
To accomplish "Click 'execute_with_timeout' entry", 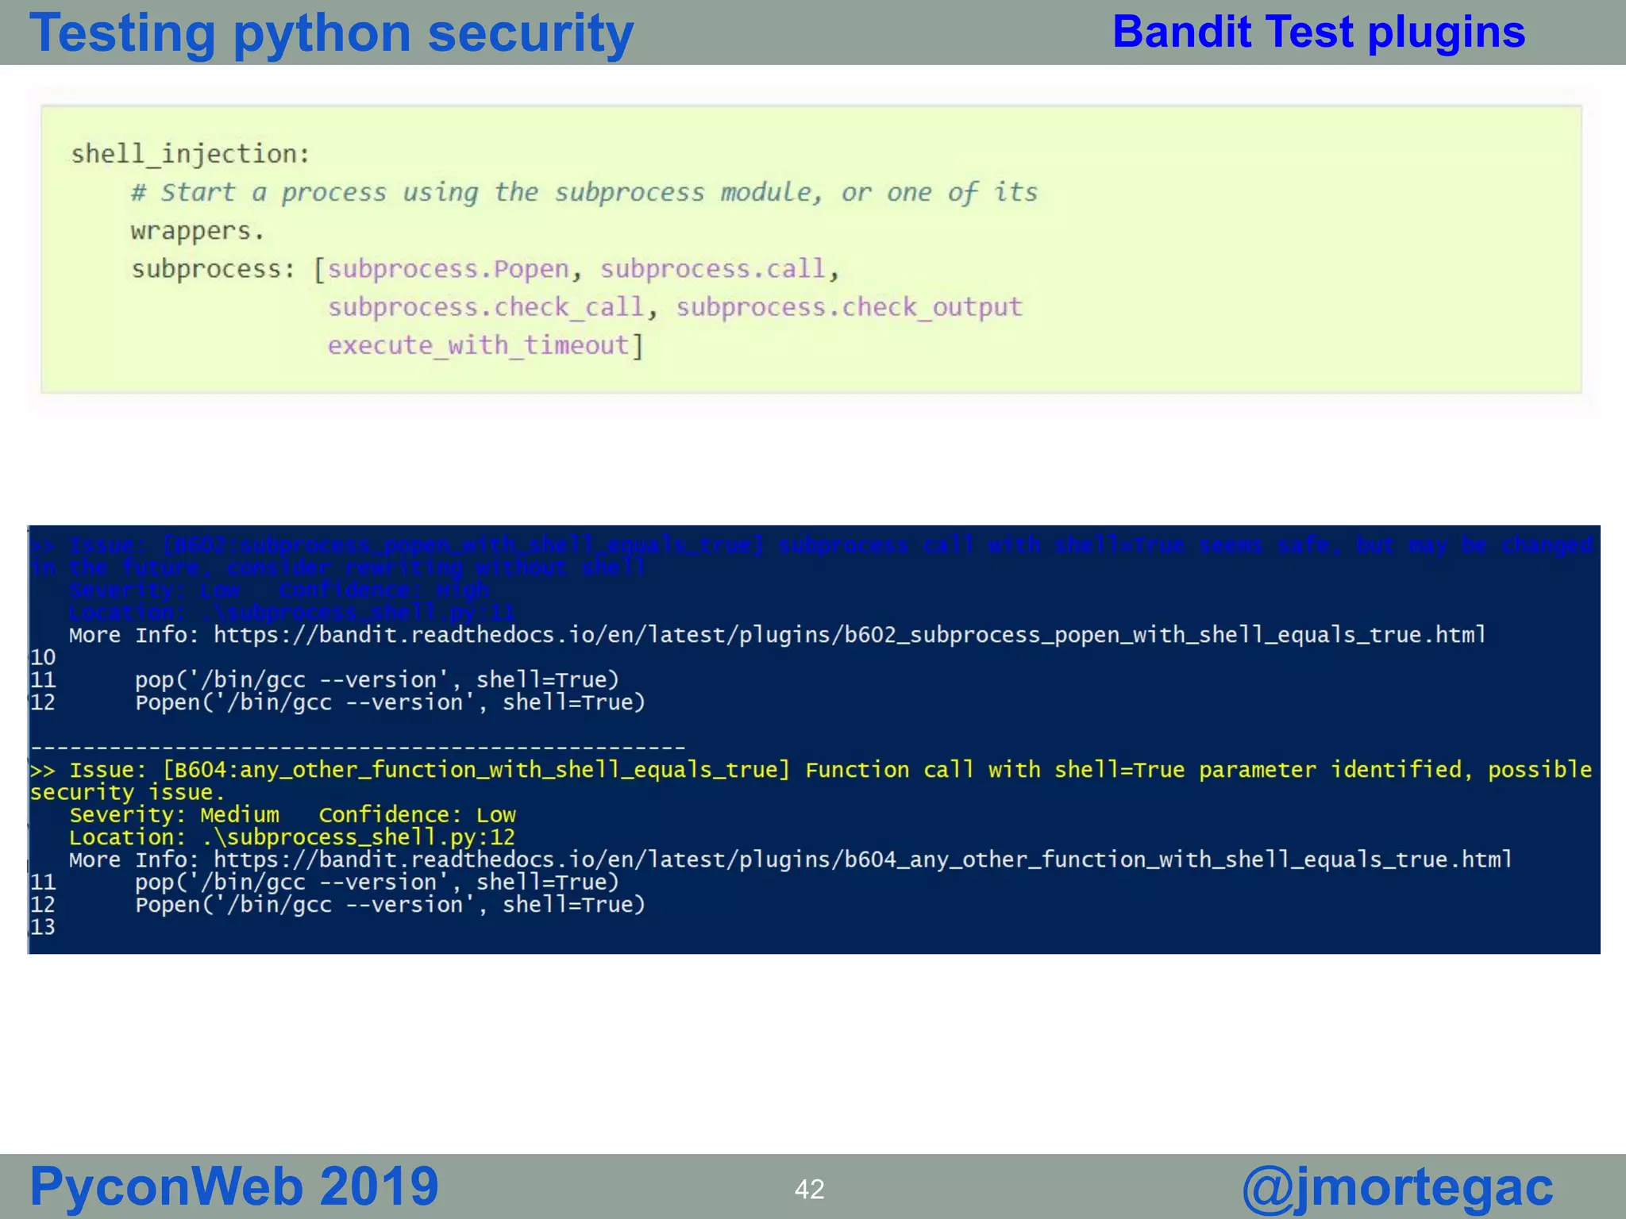I will (479, 345).
